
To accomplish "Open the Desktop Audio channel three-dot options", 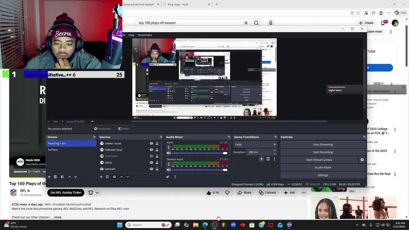I will (x=169, y=165).
